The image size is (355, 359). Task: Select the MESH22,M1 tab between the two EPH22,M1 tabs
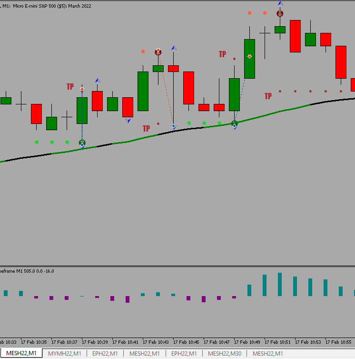click(145, 353)
